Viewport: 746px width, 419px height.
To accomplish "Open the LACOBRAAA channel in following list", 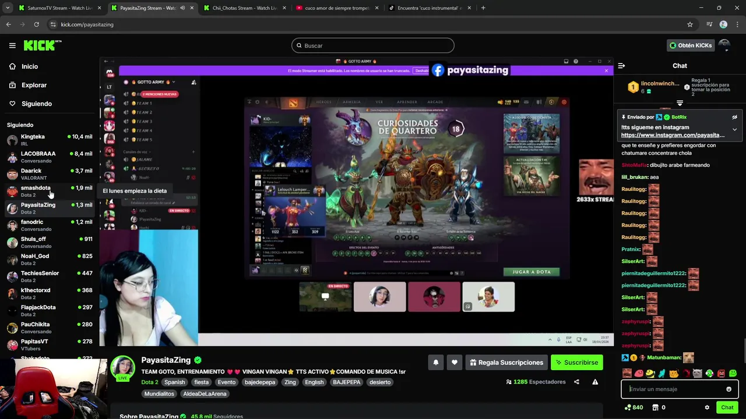I will pyautogui.click(x=50, y=157).
